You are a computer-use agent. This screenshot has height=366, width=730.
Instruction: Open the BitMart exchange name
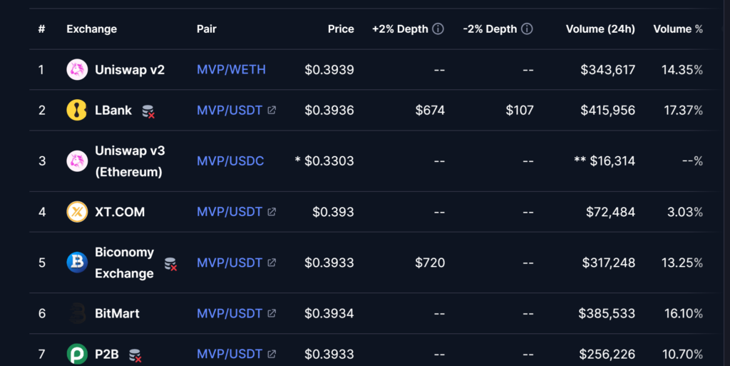(117, 313)
